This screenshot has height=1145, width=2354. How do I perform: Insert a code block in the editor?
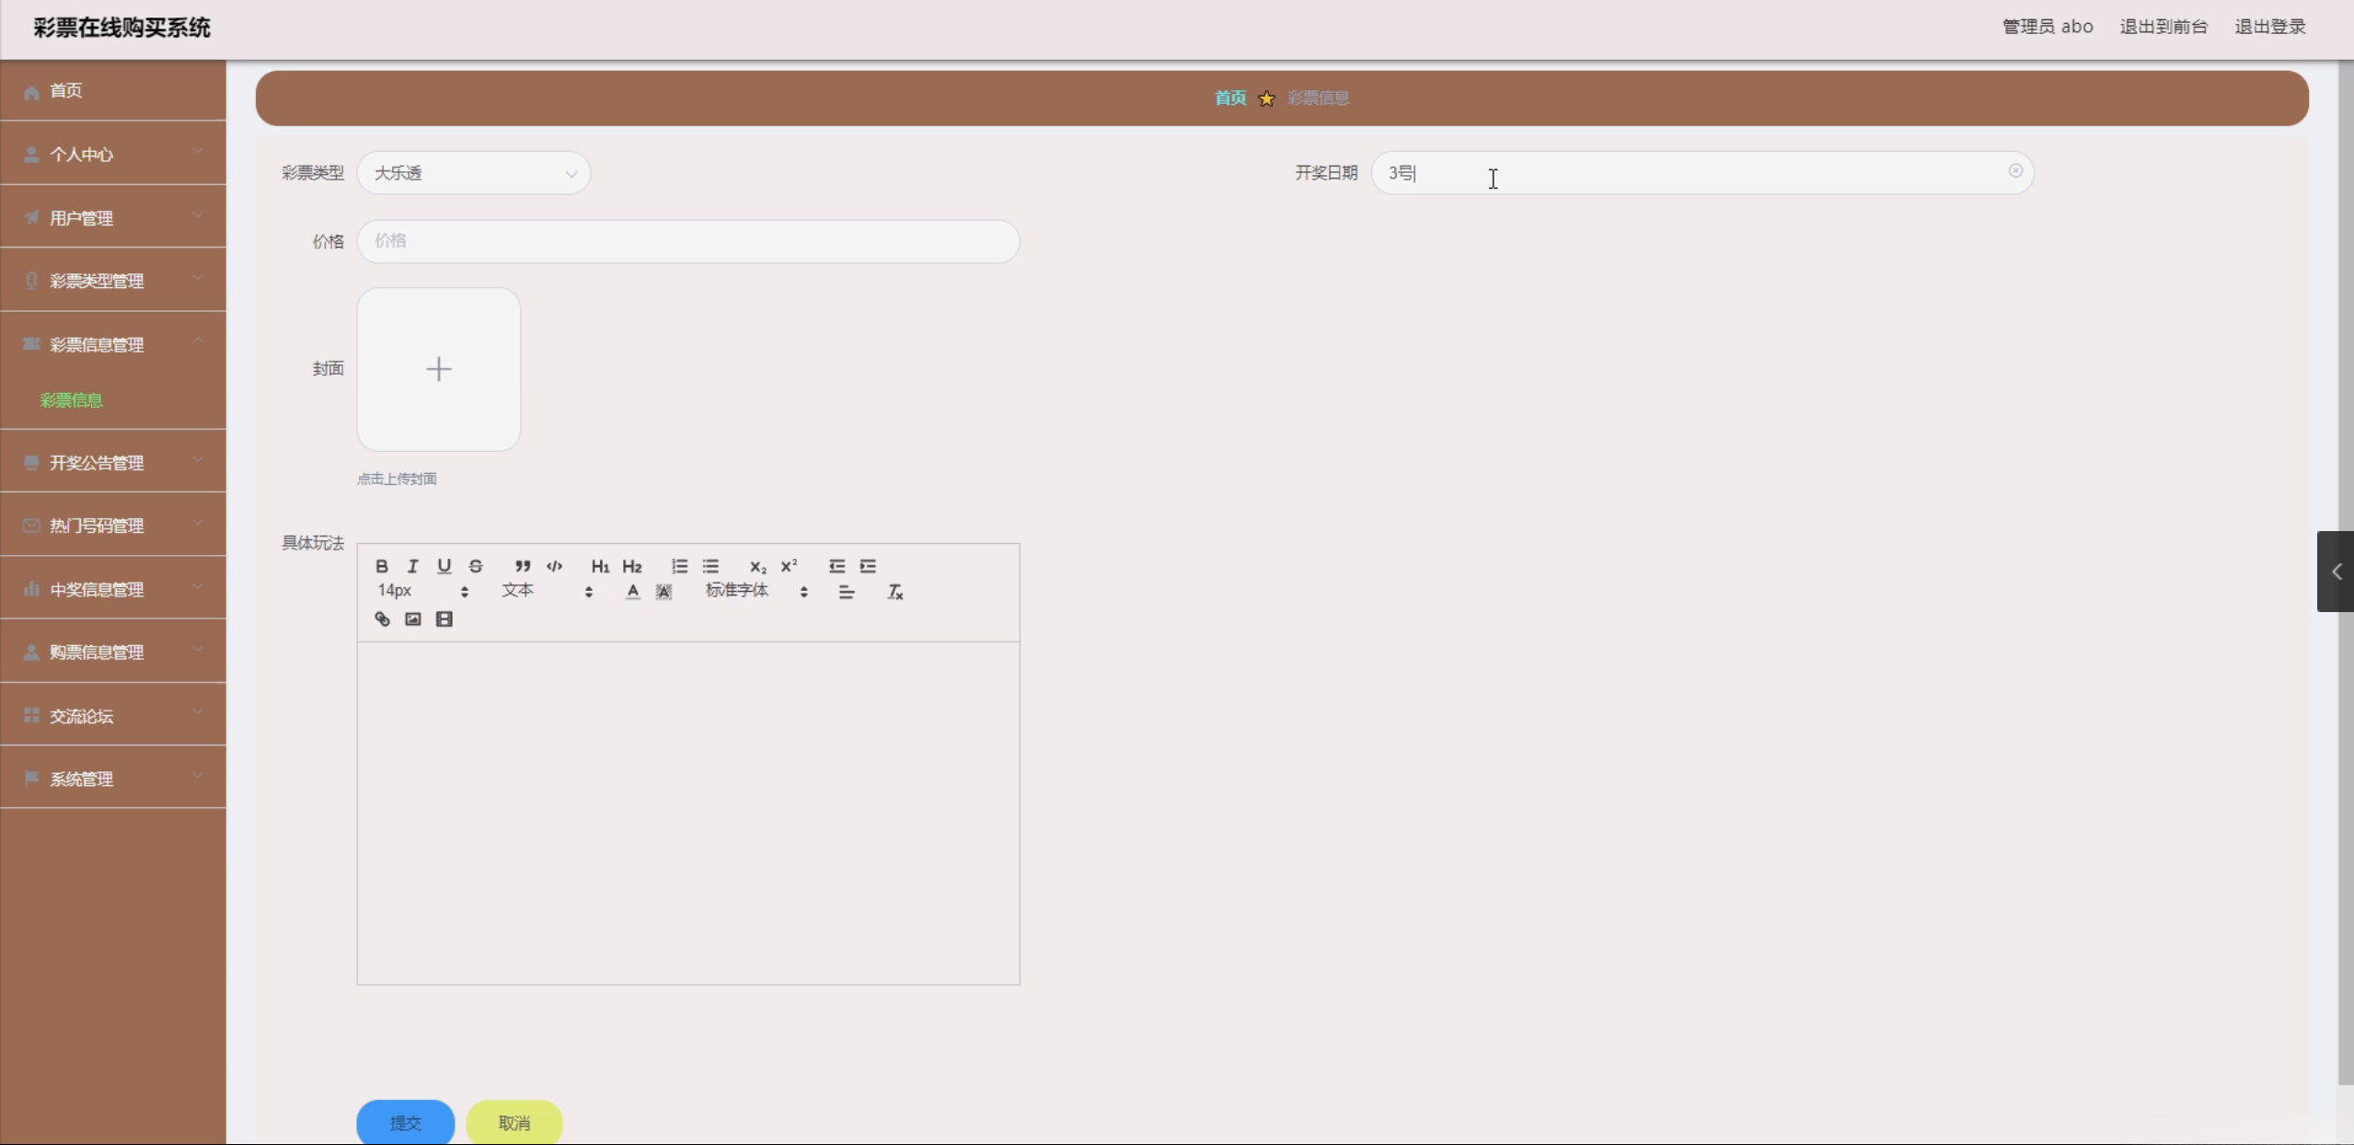(554, 566)
